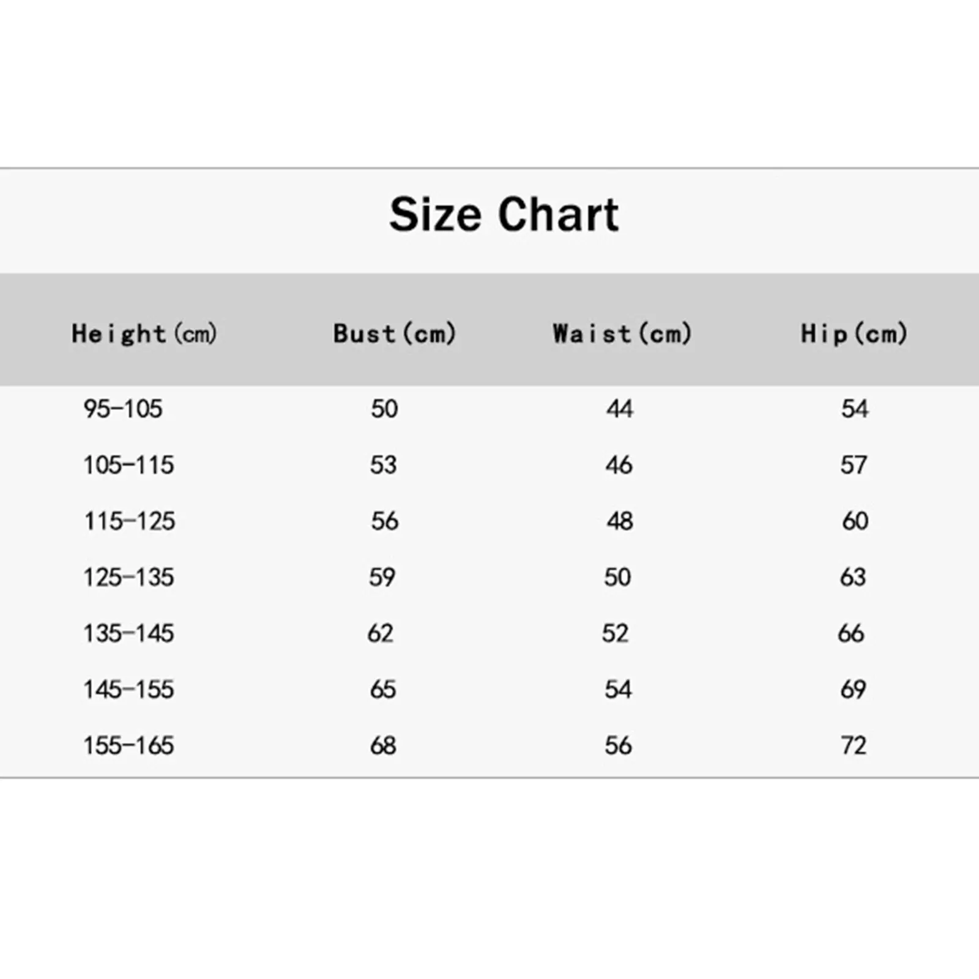This screenshot has height=979, width=979.
Task: Select the Height (cm) column header
Action: pos(144,334)
